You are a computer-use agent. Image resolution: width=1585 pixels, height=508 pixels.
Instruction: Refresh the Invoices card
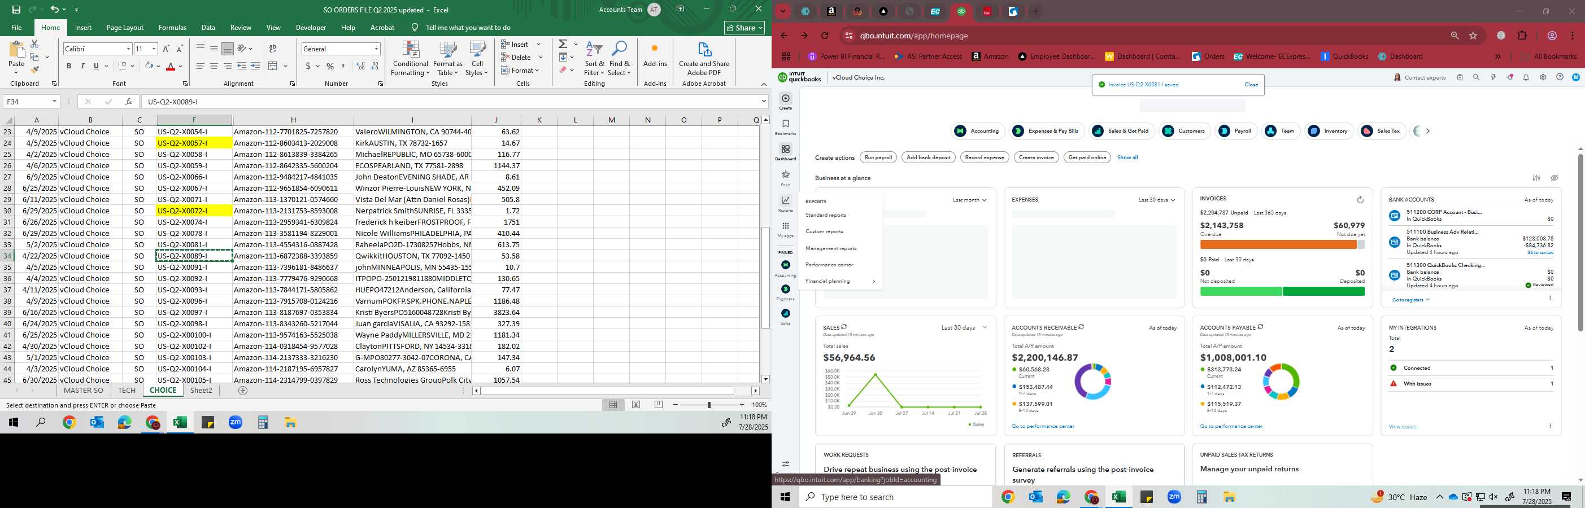(x=1360, y=200)
